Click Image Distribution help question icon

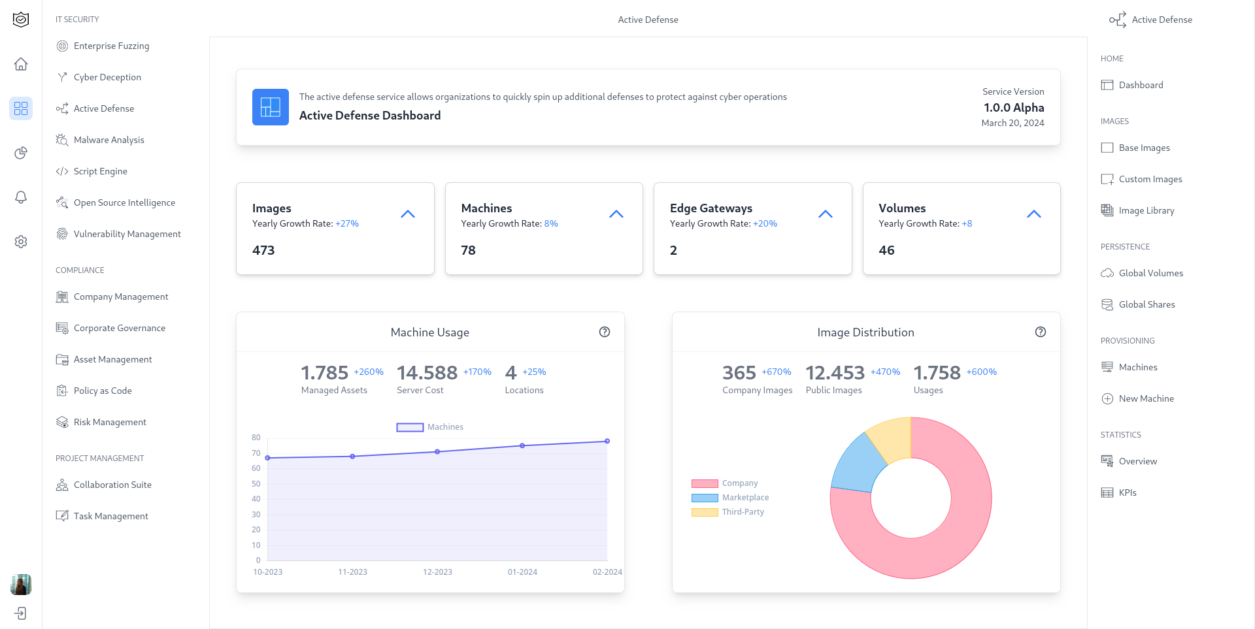coord(1041,332)
